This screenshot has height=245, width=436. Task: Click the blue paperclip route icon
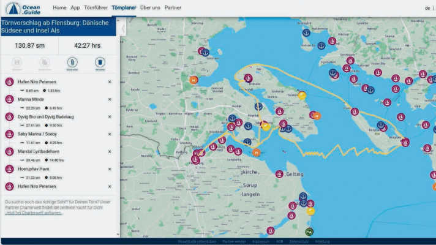point(72,62)
